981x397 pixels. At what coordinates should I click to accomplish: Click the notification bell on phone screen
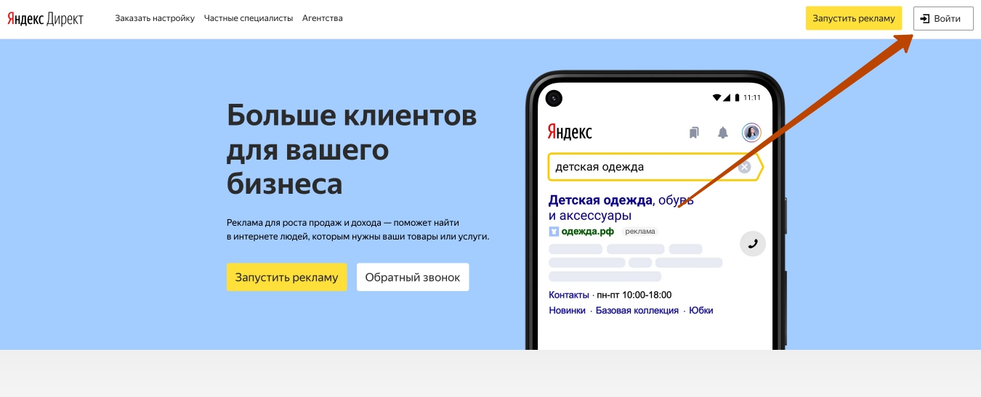[722, 132]
